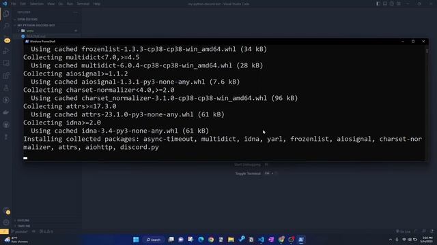Open the Extensions view in activity bar
437x245 pixels.
click(6, 76)
